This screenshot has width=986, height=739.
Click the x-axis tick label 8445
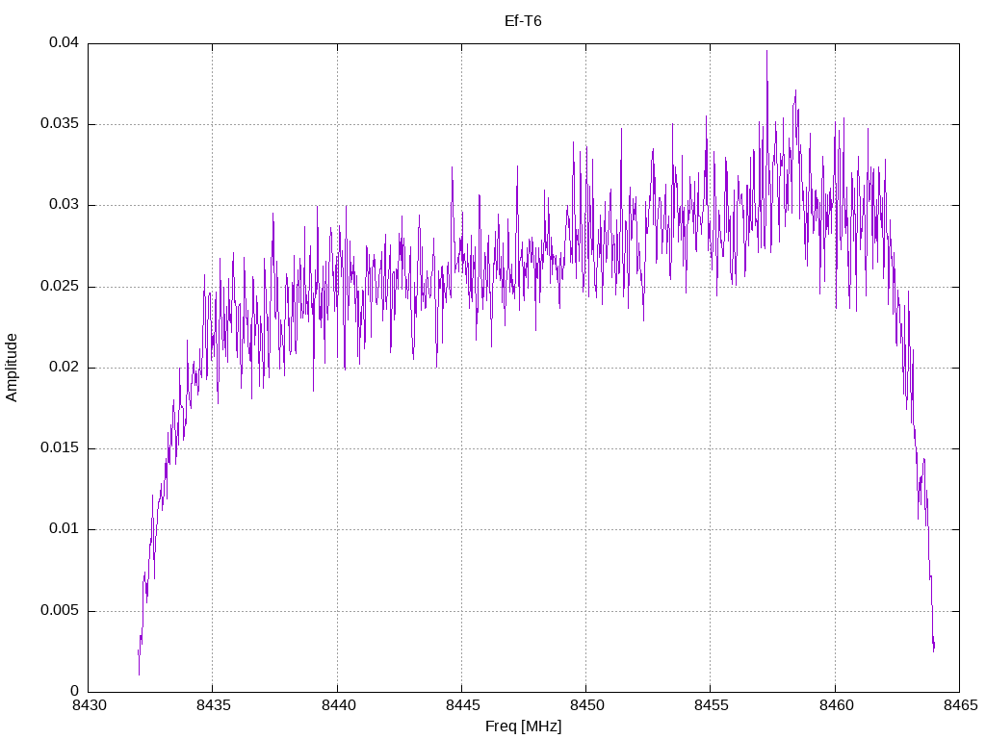point(462,705)
